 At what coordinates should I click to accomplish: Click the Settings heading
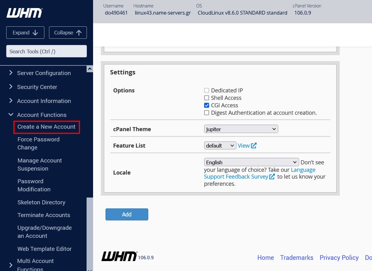[123, 72]
